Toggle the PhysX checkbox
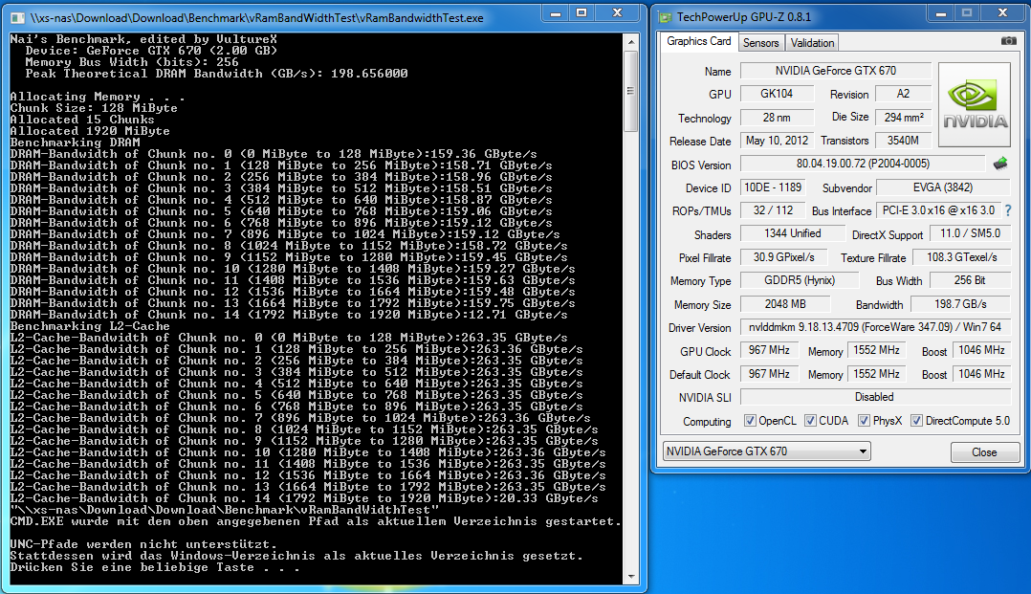This screenshot has width=1031, height=594. pyautogui.click(x=864, y=420)
